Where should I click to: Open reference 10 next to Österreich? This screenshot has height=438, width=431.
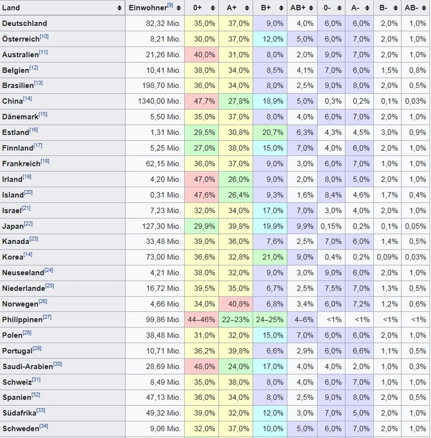44,36
